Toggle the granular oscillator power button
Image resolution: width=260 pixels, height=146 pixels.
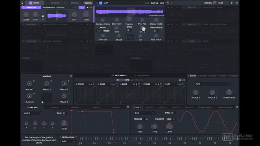coord(24,7)
